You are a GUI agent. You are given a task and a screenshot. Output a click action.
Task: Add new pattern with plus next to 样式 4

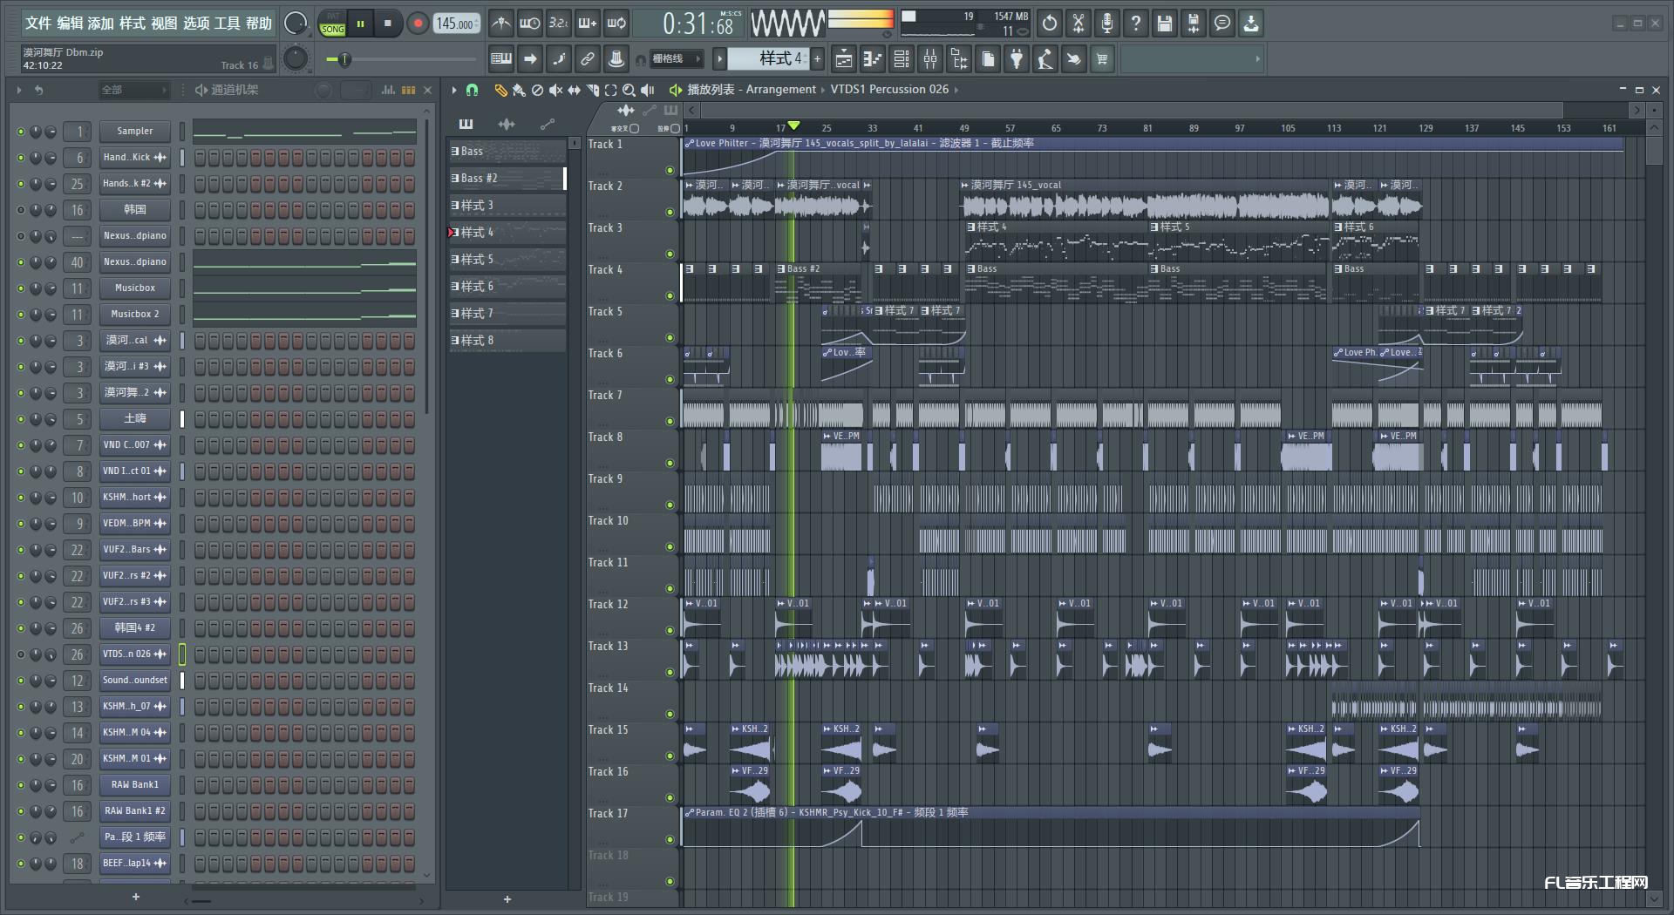click(817, 59)
